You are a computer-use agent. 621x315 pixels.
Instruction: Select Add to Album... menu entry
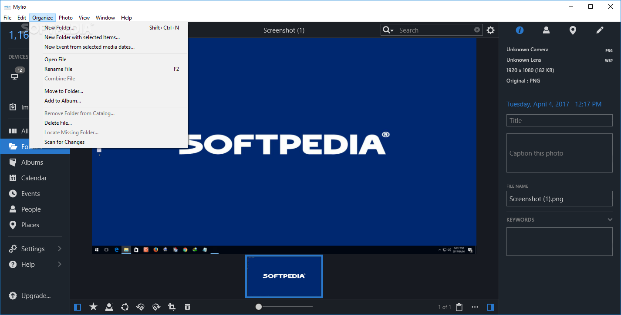click(x=108, y=101)
